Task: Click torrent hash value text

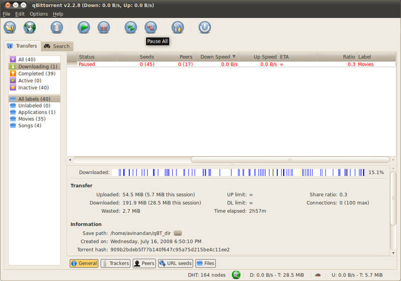Action: [170, 249]
